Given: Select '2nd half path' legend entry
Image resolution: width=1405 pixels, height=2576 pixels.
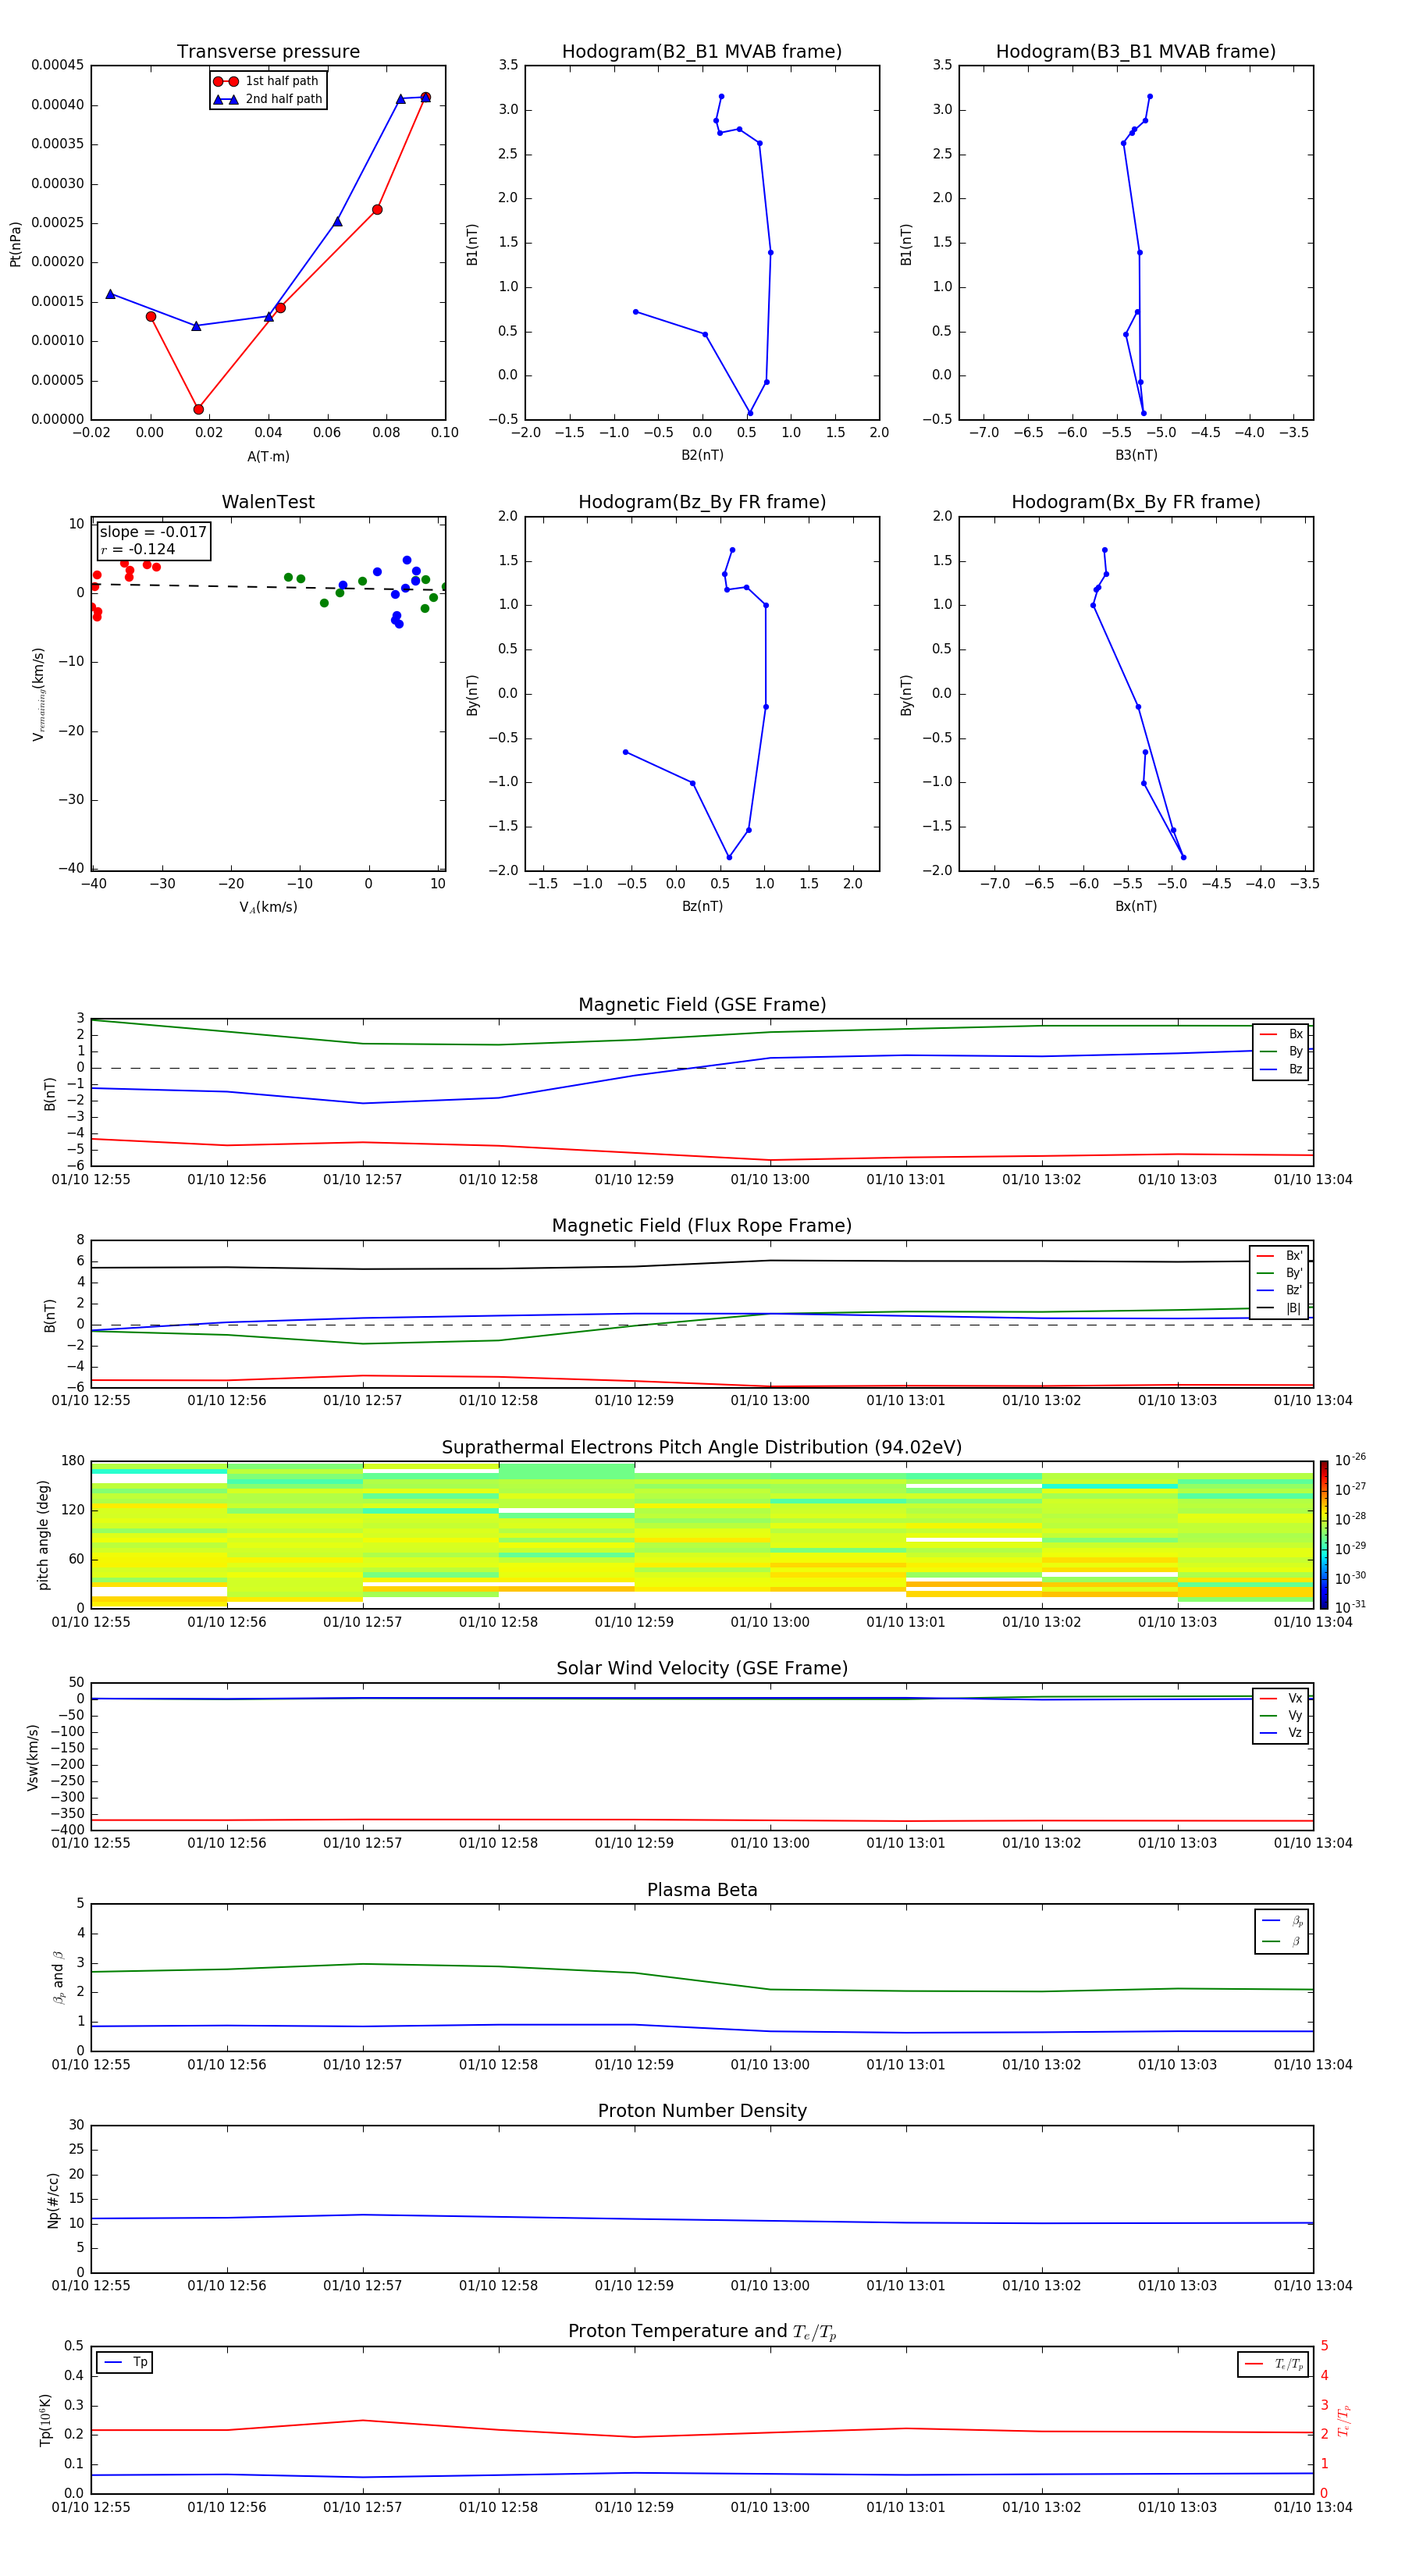Looking at the screenshot, I should [268, 99].
